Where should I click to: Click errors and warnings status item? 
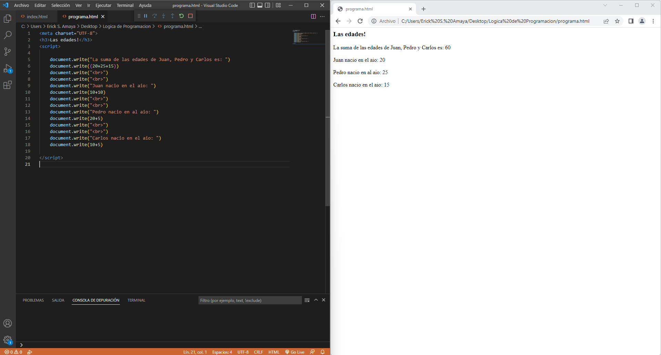coord(13,352)
